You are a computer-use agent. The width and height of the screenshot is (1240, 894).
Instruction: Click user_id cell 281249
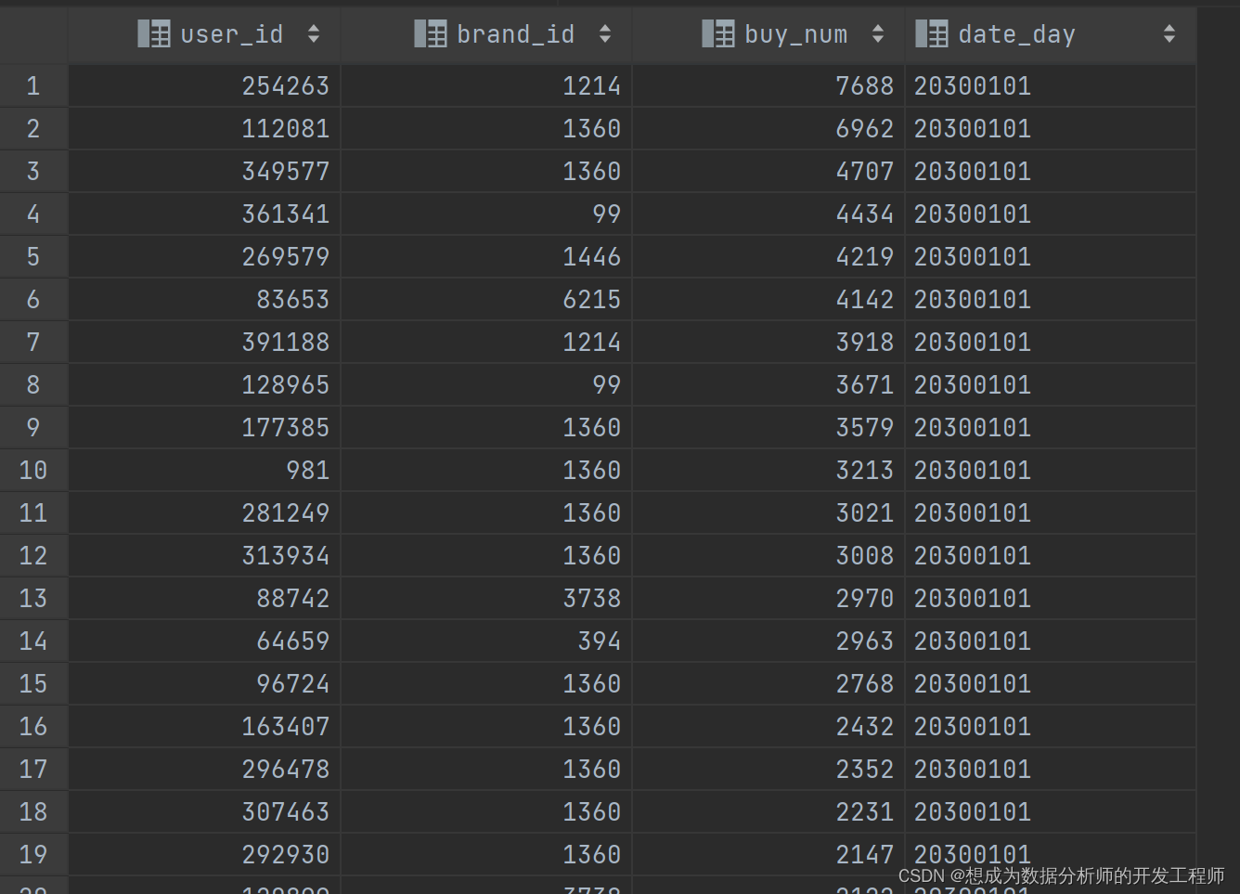(x=204, y=513)
